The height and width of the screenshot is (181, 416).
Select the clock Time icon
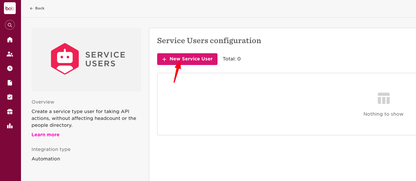10,68
